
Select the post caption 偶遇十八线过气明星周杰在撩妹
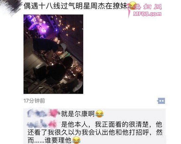point(76,6)
